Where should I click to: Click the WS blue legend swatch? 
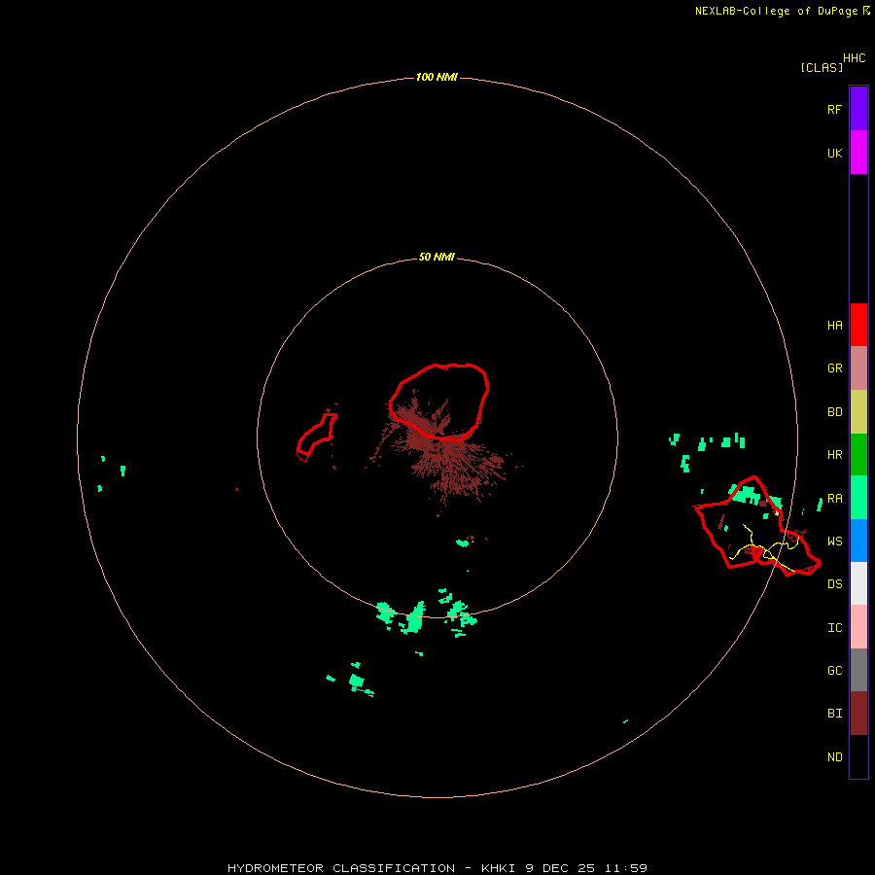[x=858, y=541]
